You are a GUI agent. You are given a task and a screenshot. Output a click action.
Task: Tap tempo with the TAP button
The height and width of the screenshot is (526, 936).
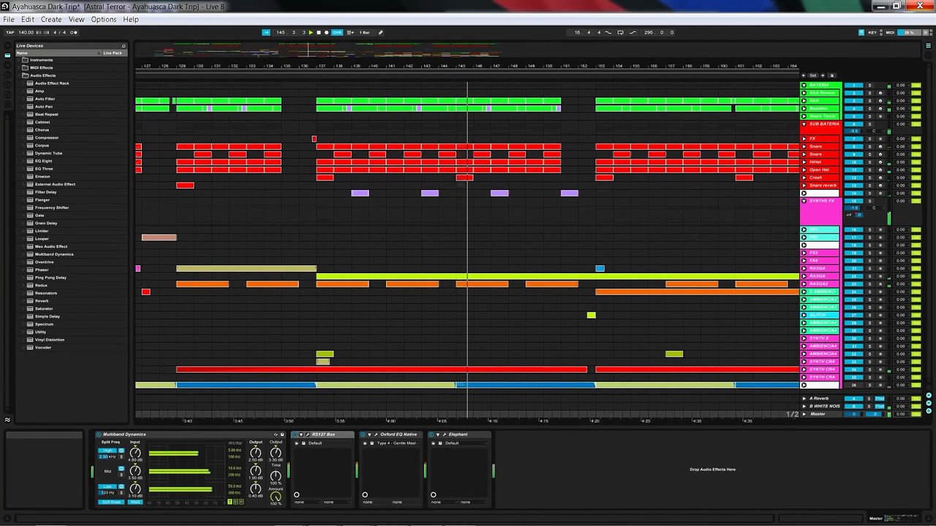[10, 32]
